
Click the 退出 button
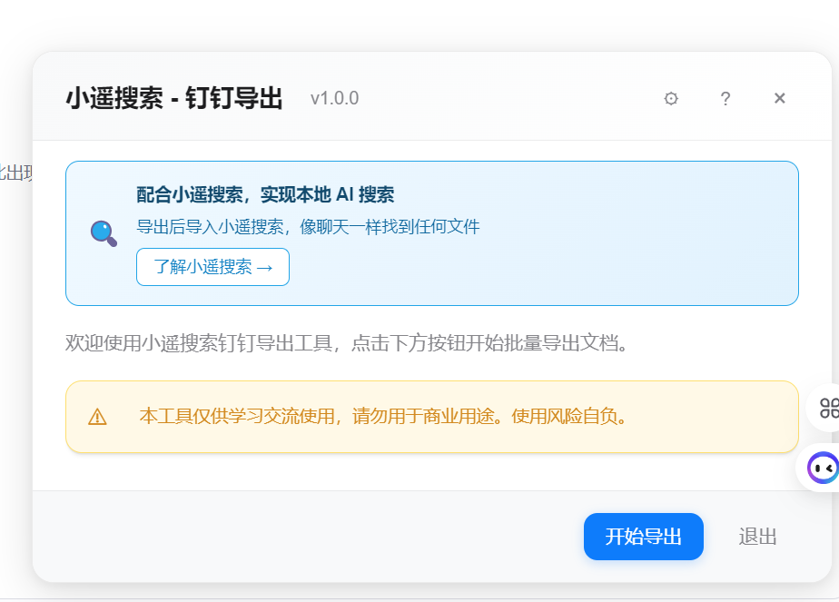click(757, 537)
